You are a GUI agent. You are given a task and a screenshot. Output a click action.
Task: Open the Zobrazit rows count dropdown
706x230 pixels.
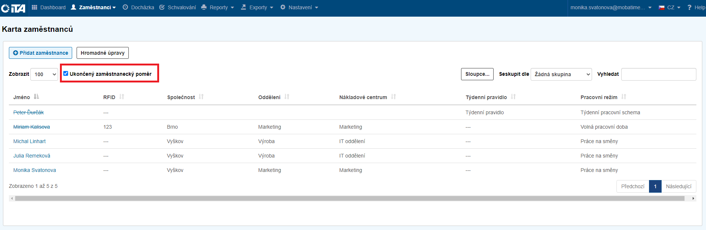click(x=44, y=74)
